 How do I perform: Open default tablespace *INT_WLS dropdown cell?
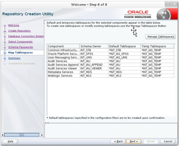[x=125, y=76]
